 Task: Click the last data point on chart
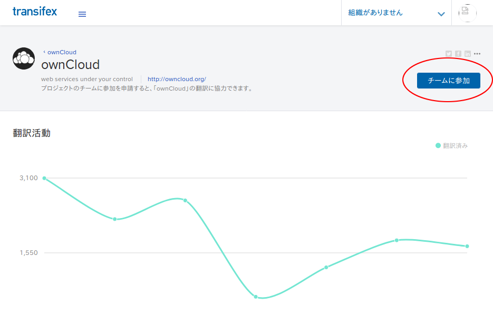pos(467,246)
